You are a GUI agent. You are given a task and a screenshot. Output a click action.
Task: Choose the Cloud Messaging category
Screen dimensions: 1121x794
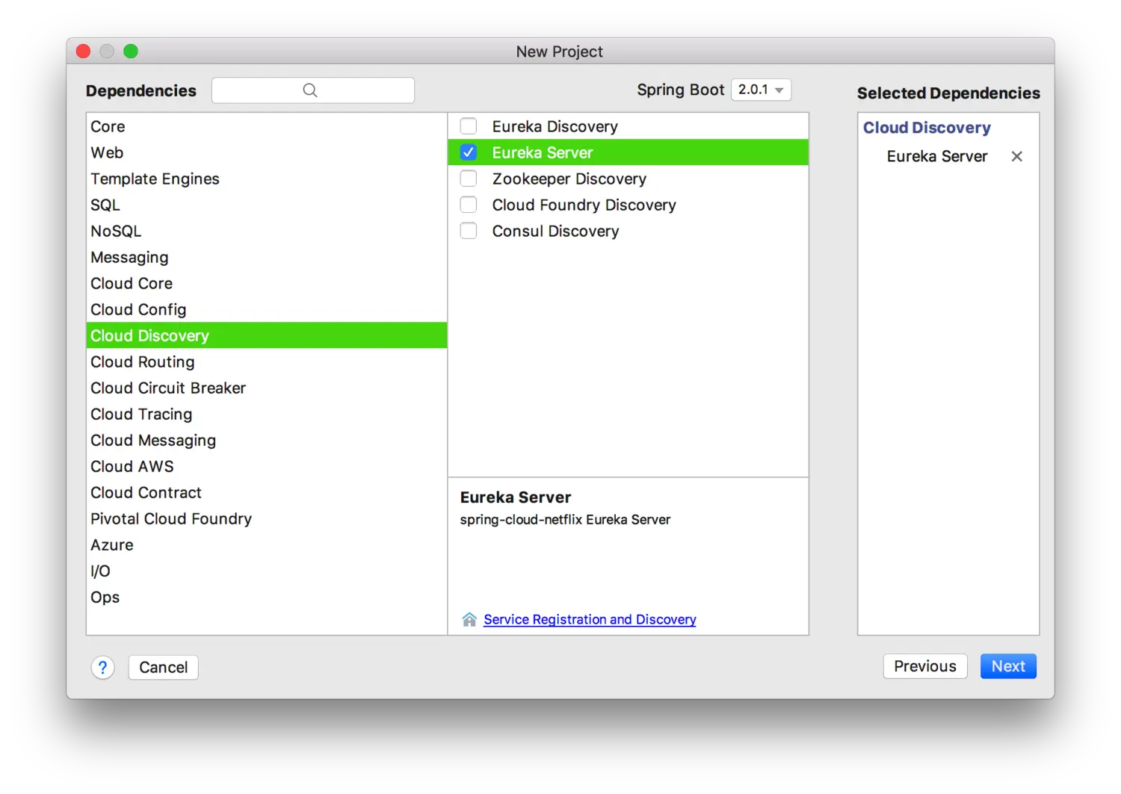tap(267, 440)
